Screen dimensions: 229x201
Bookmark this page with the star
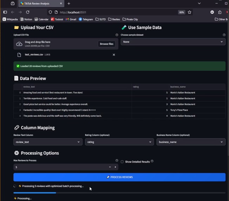coord(189,12)
